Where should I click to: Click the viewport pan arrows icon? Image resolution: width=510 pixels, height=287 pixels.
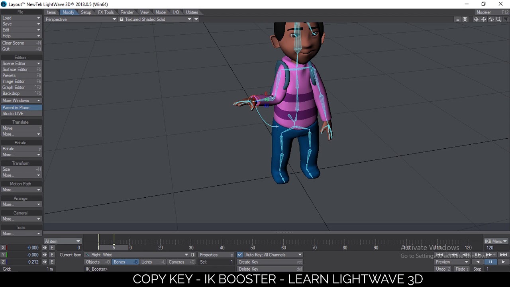484,19
